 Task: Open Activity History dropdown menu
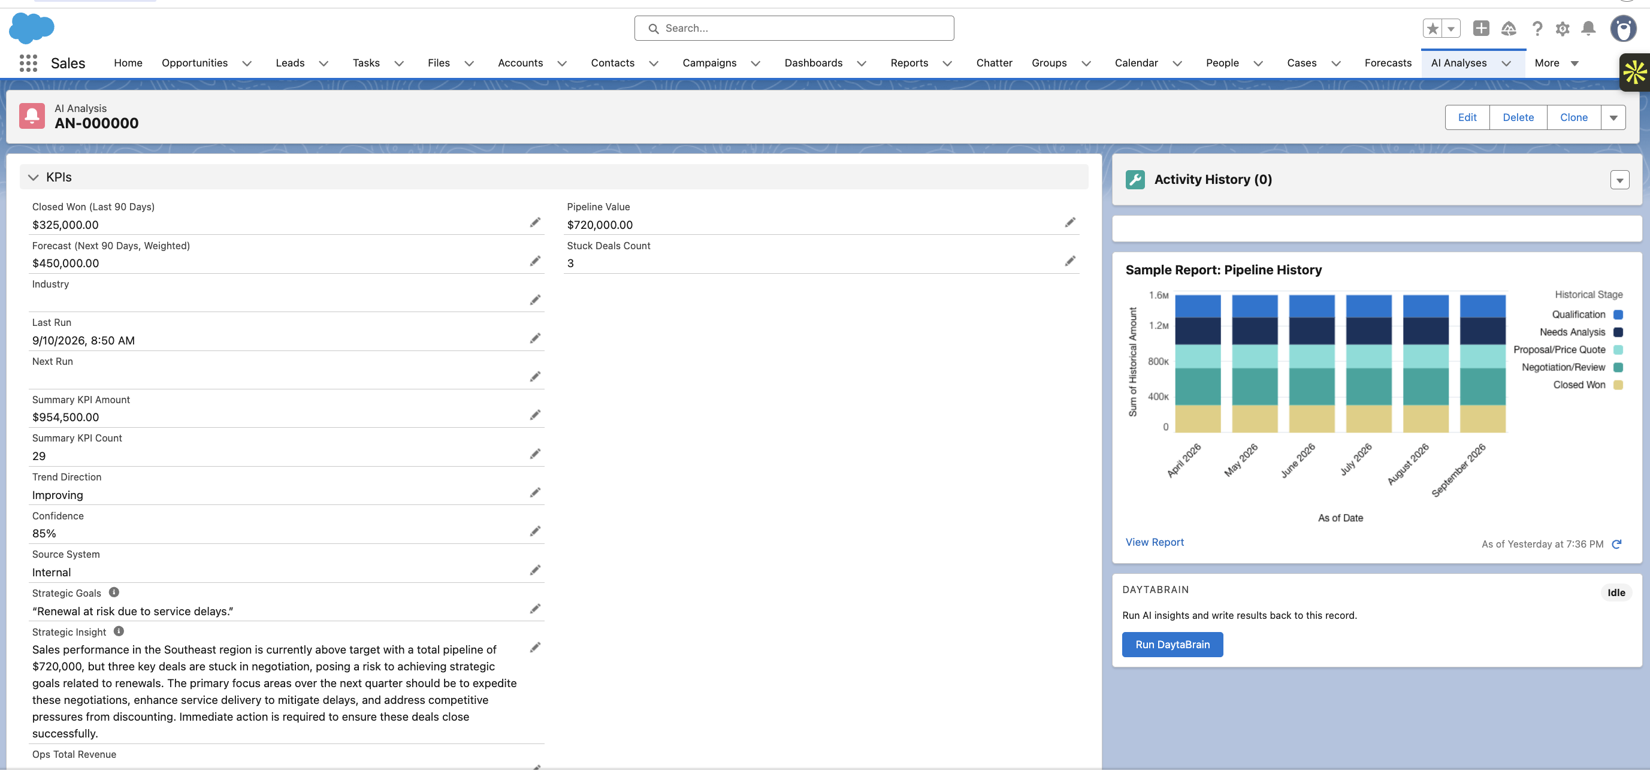point(1620,180)
